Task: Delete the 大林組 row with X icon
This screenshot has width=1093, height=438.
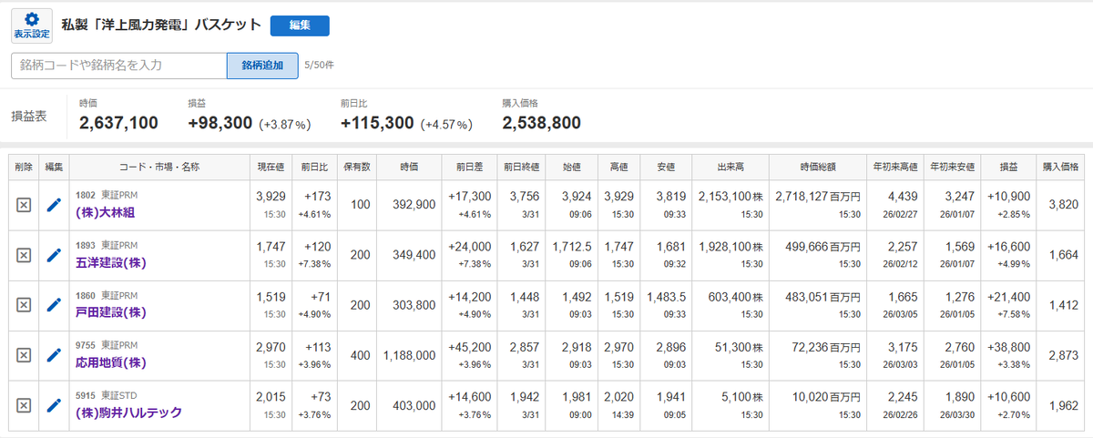Action: click(25, 205)
